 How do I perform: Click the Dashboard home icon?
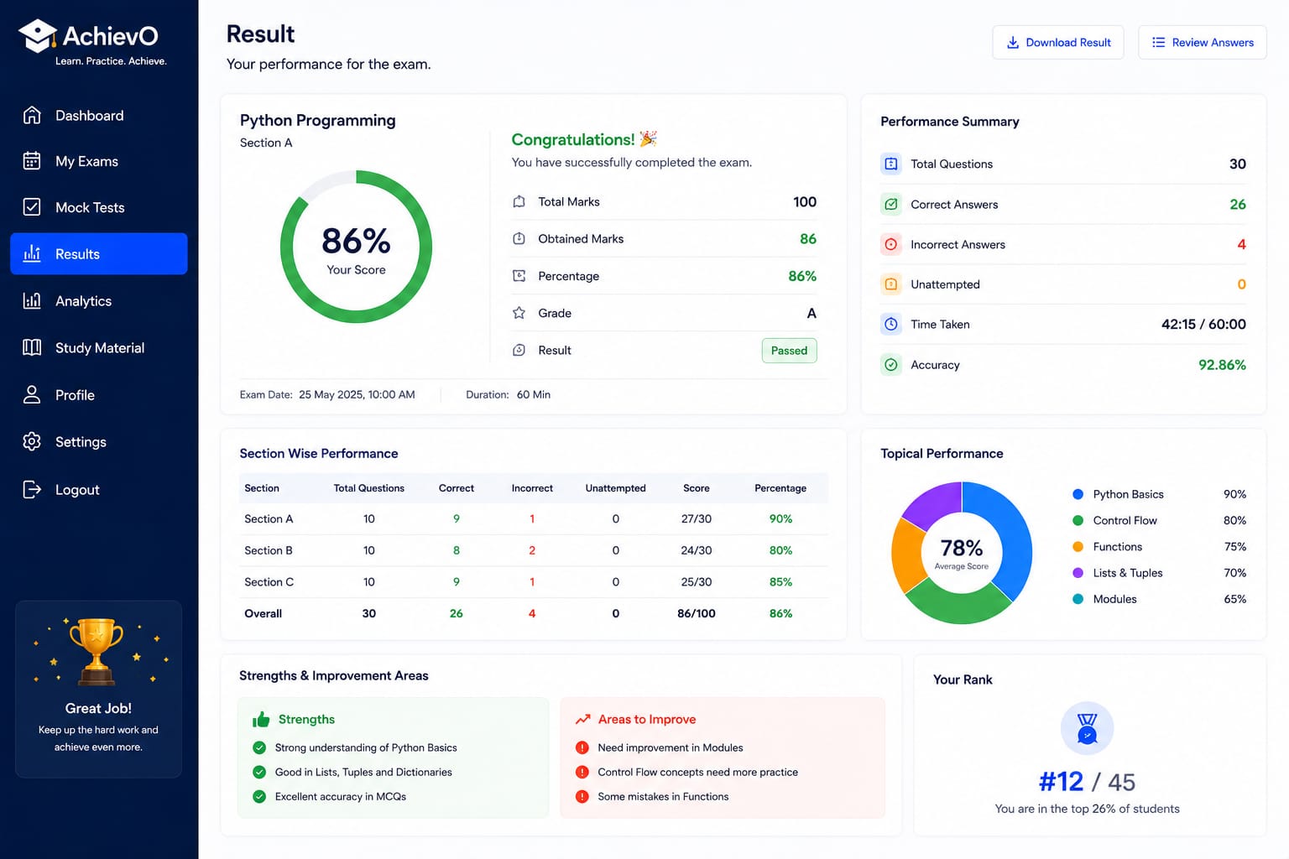(32, 115)
